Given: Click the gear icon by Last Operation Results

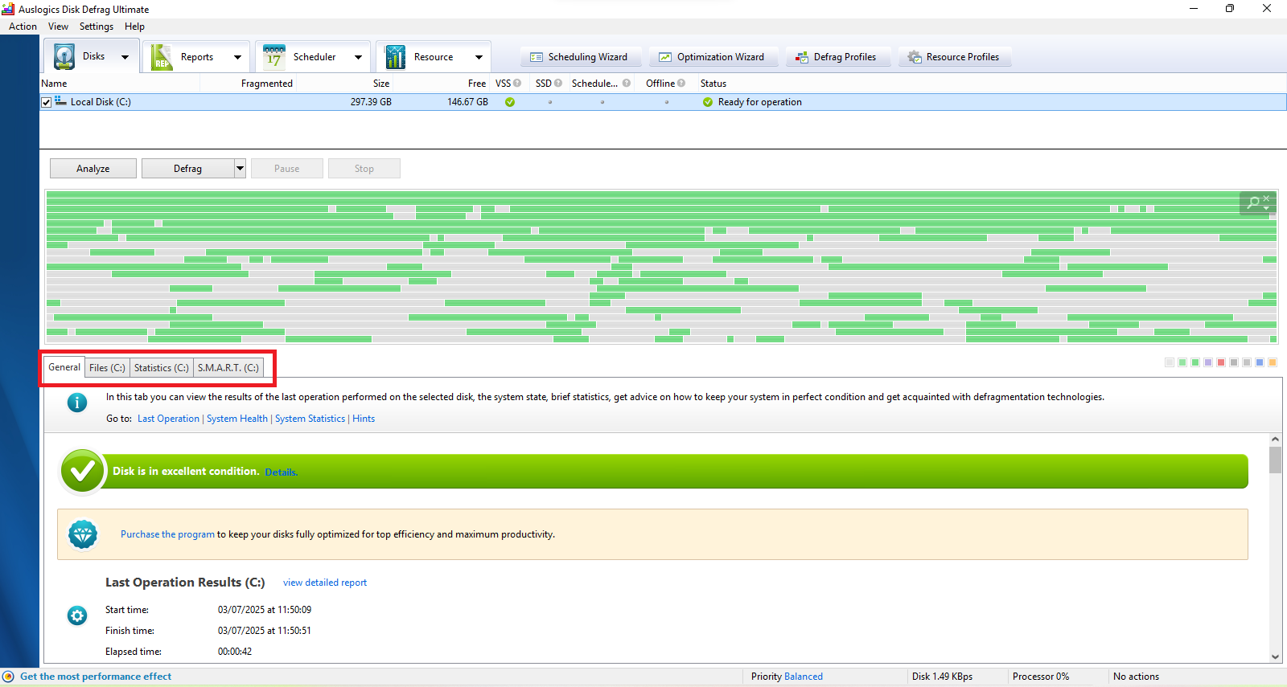Looking at the screenshot, I should pos(77,616).
